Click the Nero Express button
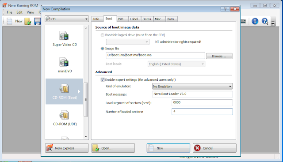The image size is (283, 162). (67, 148)
